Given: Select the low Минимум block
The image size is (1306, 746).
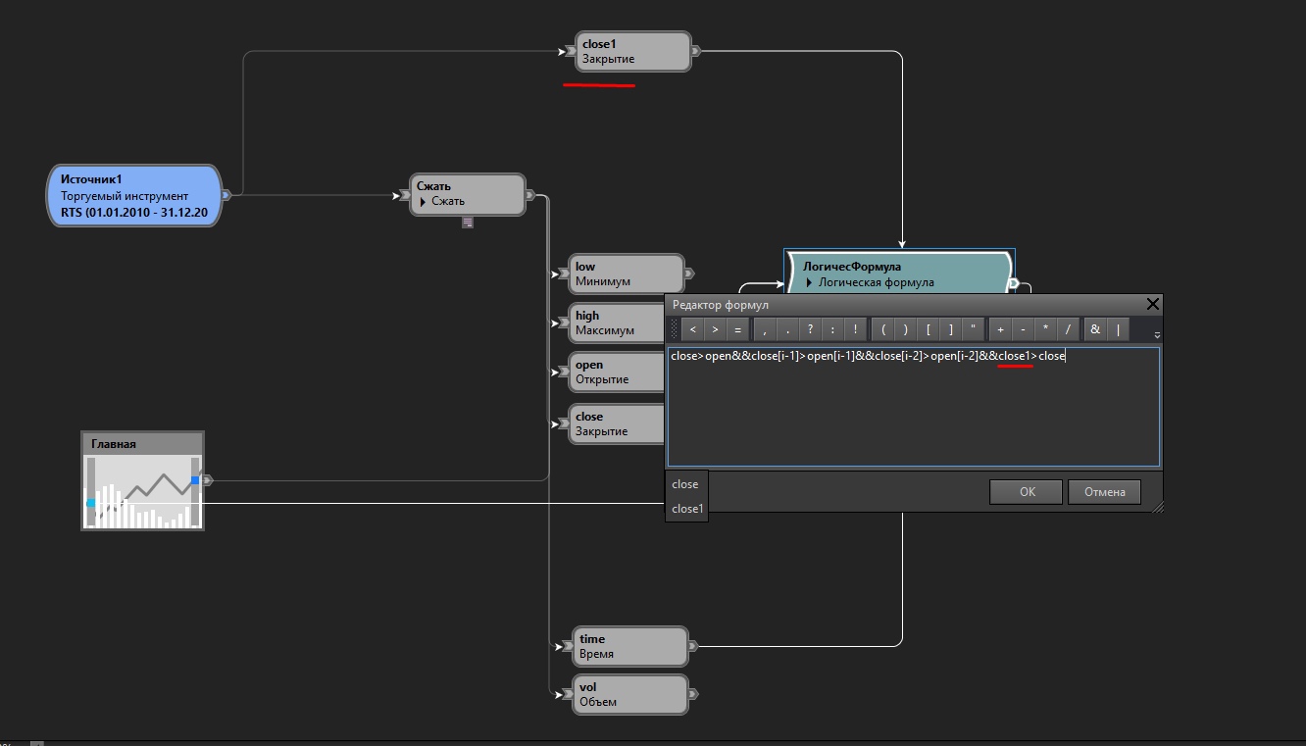Looking at the screenshot, I should [627, 274].
